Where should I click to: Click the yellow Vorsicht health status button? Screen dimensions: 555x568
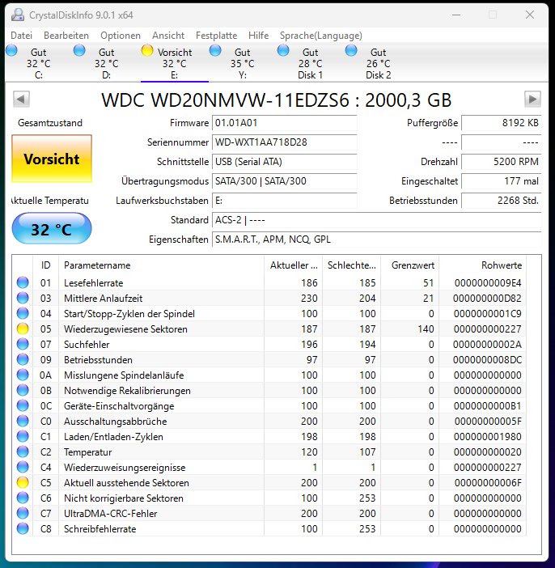pyautogui.click(x=52, y=159)
